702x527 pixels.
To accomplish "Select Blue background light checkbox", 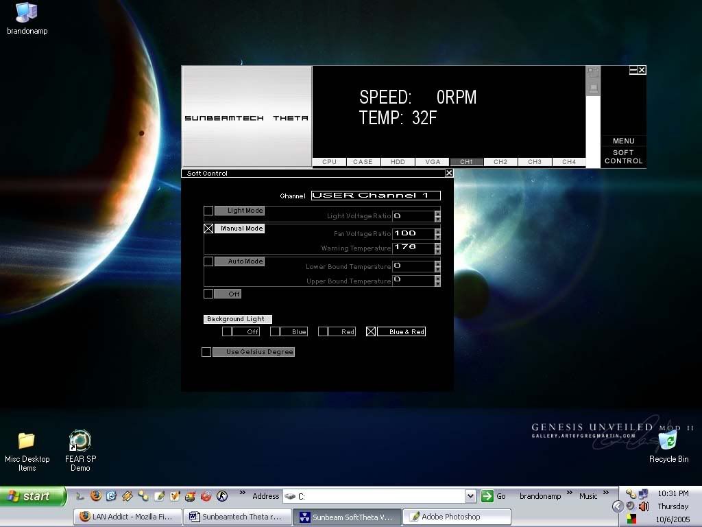I will 275,331.
